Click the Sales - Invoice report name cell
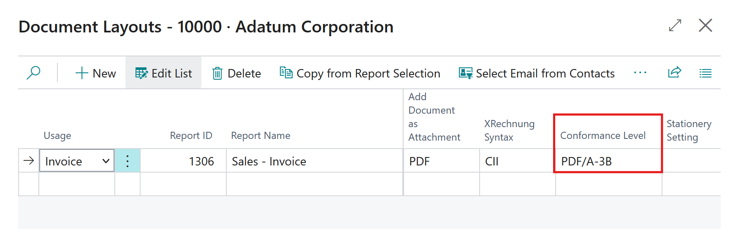738x229 pixels. (314, 161)
